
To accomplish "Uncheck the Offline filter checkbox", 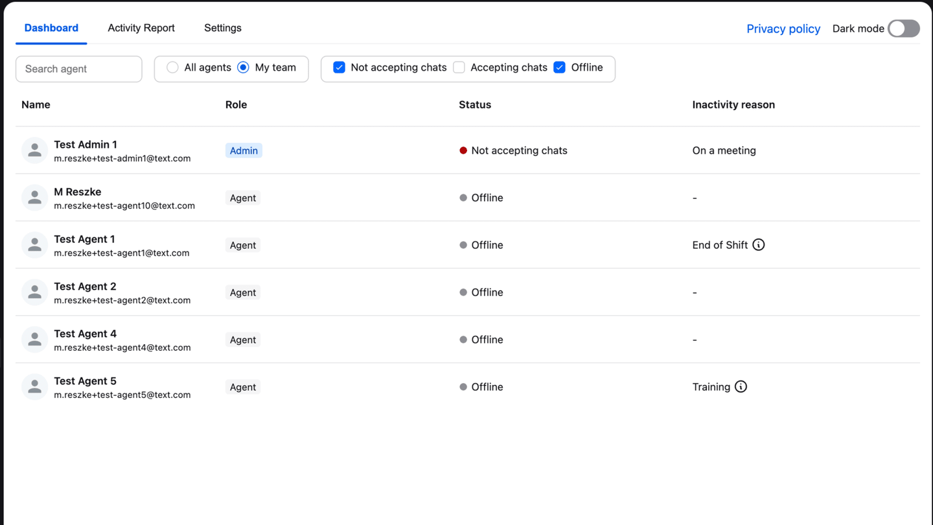I will pos(560,67).
